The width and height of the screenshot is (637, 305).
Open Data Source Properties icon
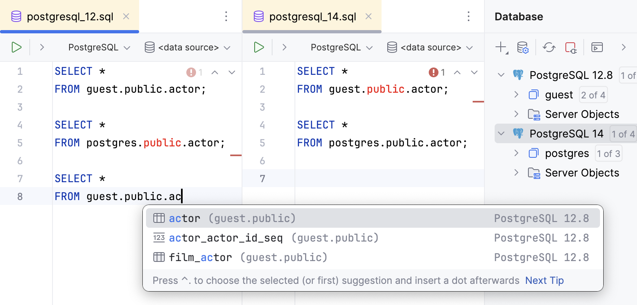click(523, 48)
